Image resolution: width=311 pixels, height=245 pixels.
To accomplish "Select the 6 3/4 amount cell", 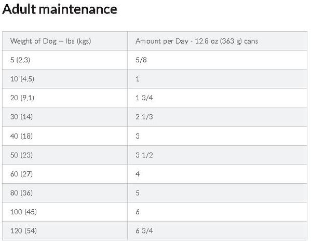I will pos(217,231).
